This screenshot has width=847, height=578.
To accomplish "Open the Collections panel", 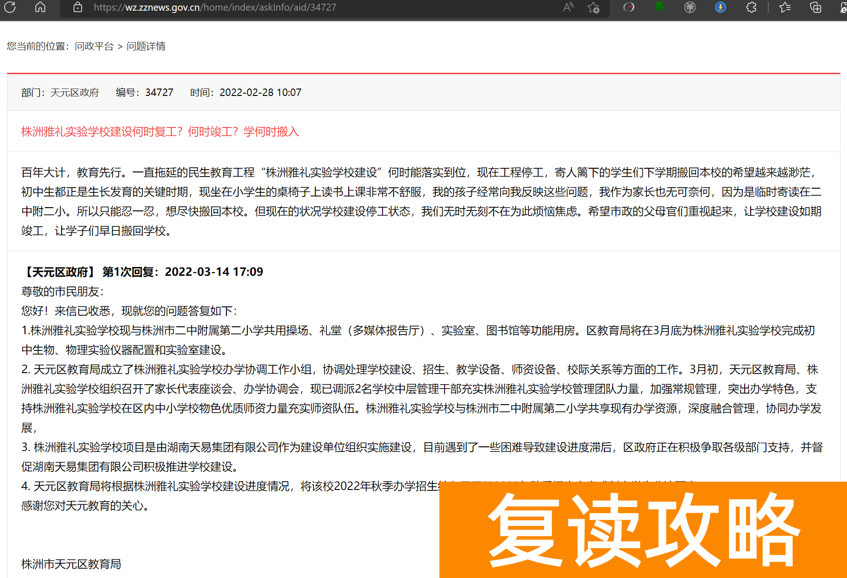I will (x=815, y=7).
